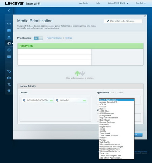Open Help in the header
152x163 pixels.
click(98, 3)
